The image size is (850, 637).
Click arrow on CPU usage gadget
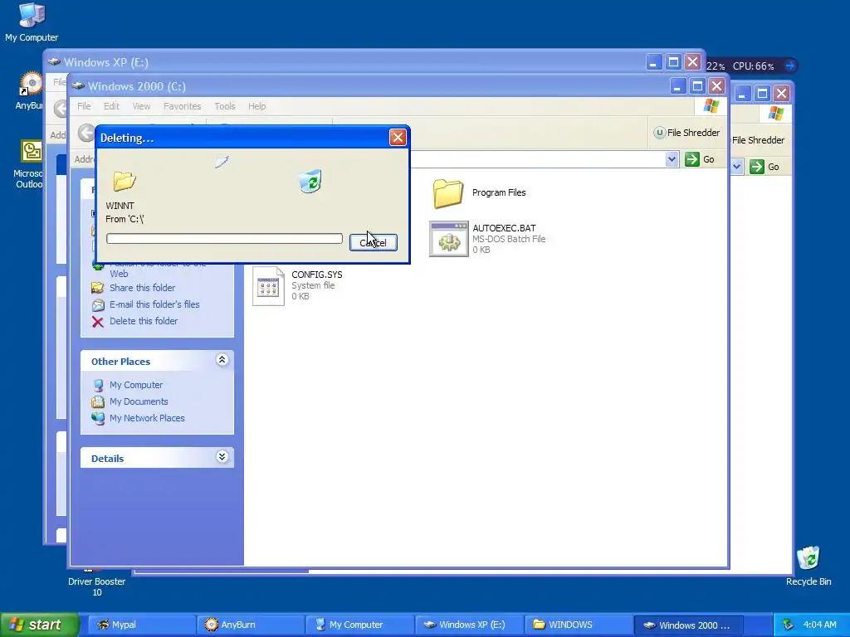[x=790, y=66]
